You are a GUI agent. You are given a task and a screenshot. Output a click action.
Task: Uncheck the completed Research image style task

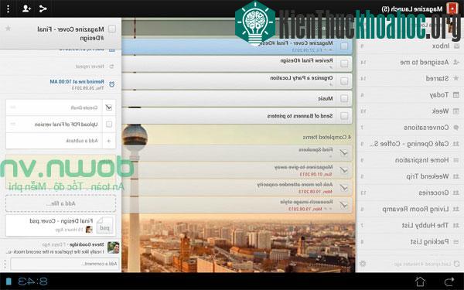(x=344, y=205)
